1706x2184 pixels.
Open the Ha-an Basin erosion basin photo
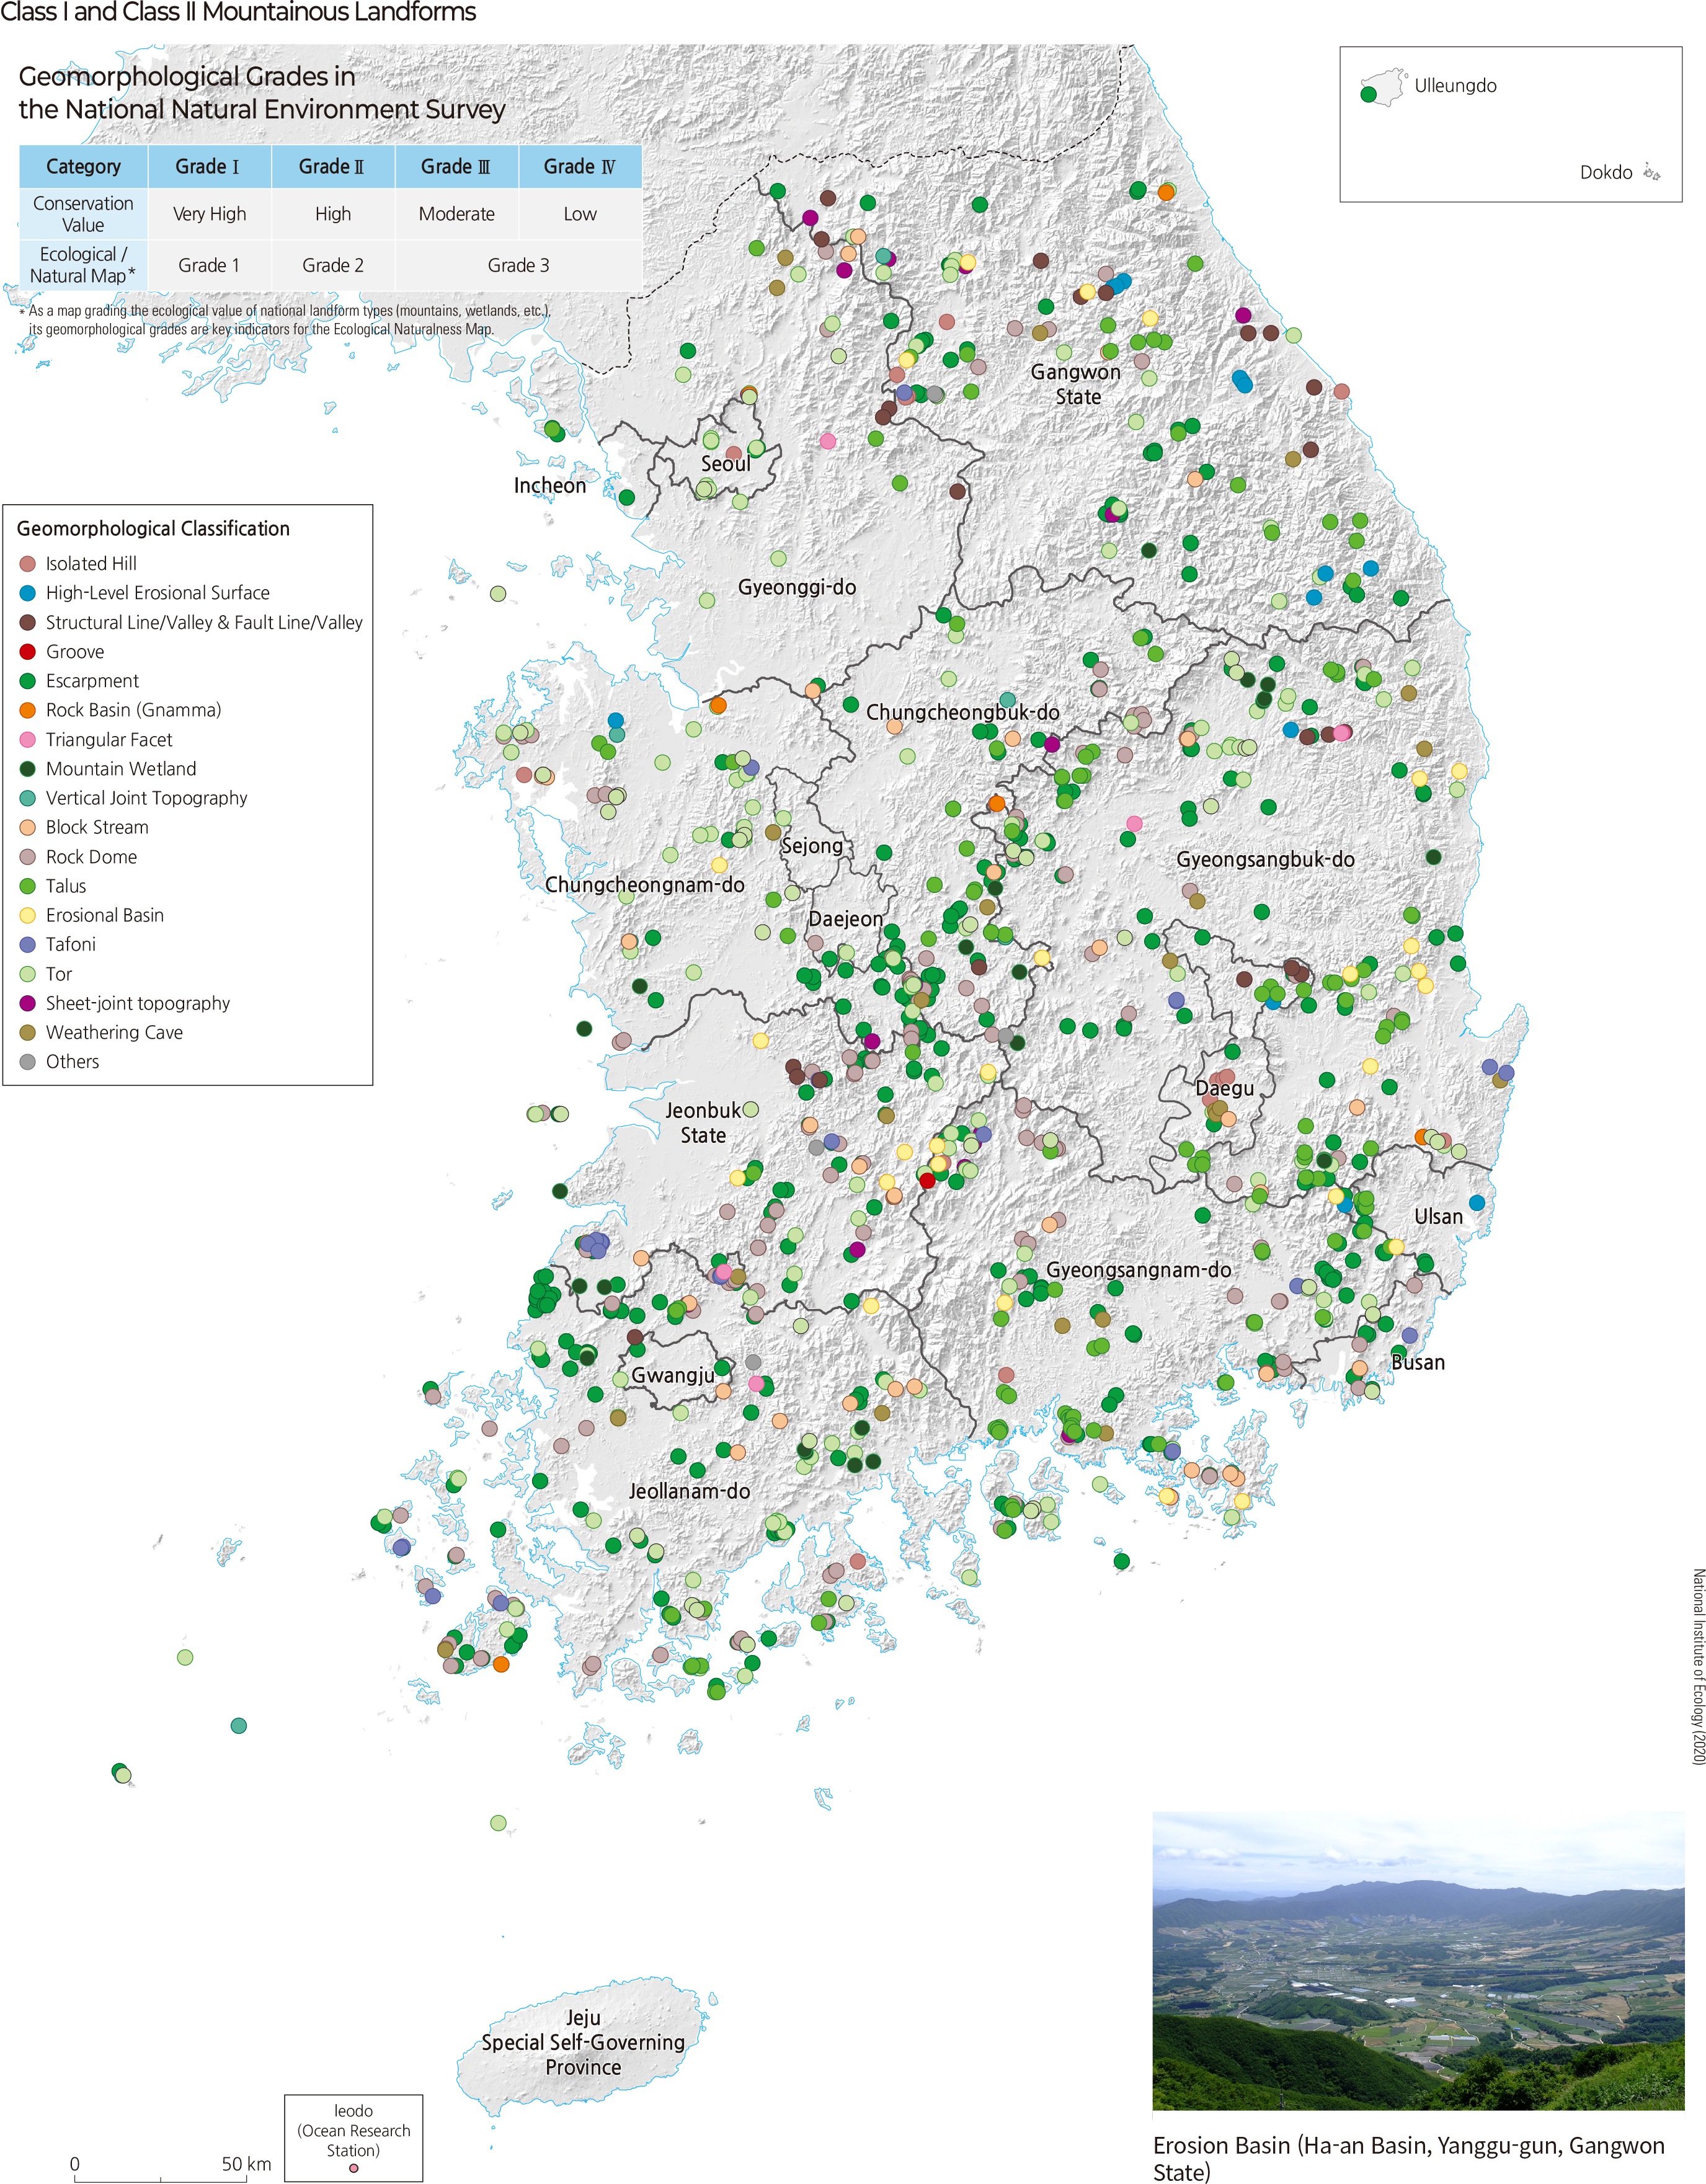point(1418,1961)
